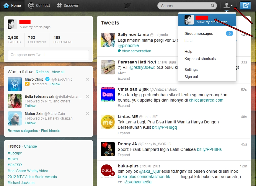This screenshot has height=186, width=256.
Task: Follow Maher Zain
Action: point(30,123)
